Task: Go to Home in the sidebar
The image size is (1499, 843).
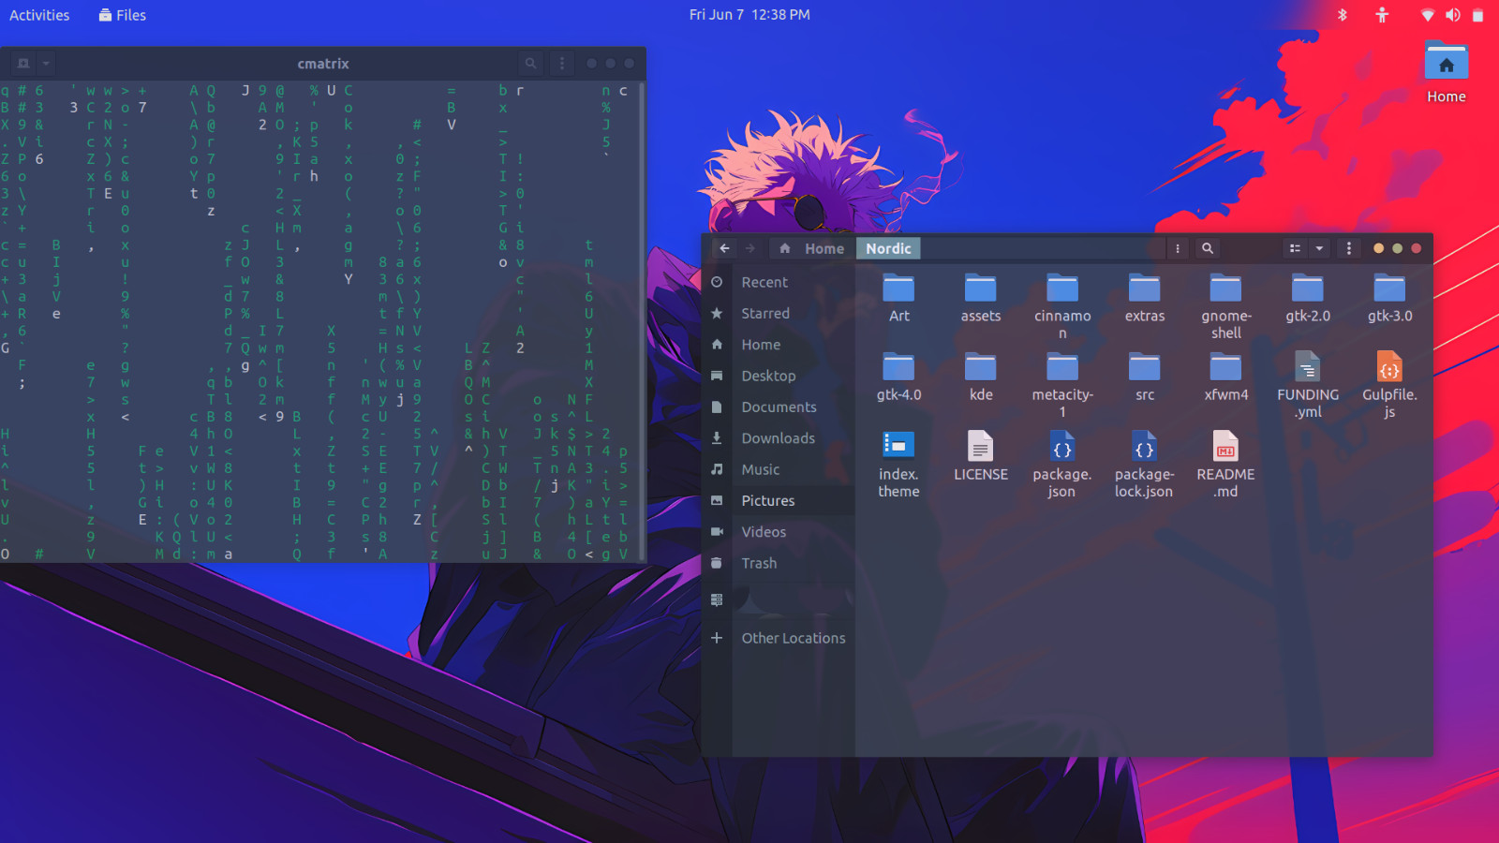Action: pyautogui.click(x=778, y=345)
